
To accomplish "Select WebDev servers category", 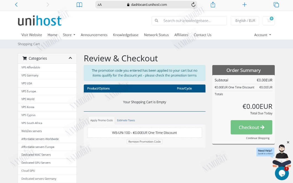I will (x=47, y=131).
